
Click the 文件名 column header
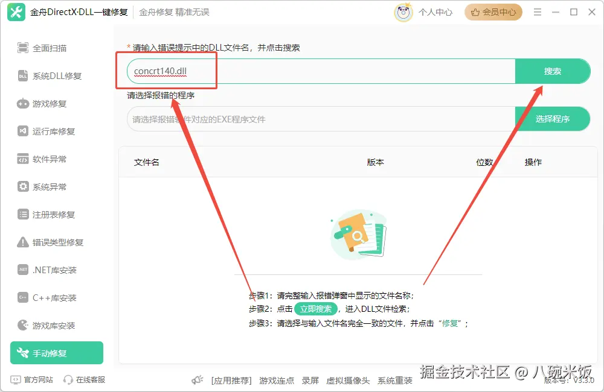(146, 162)
